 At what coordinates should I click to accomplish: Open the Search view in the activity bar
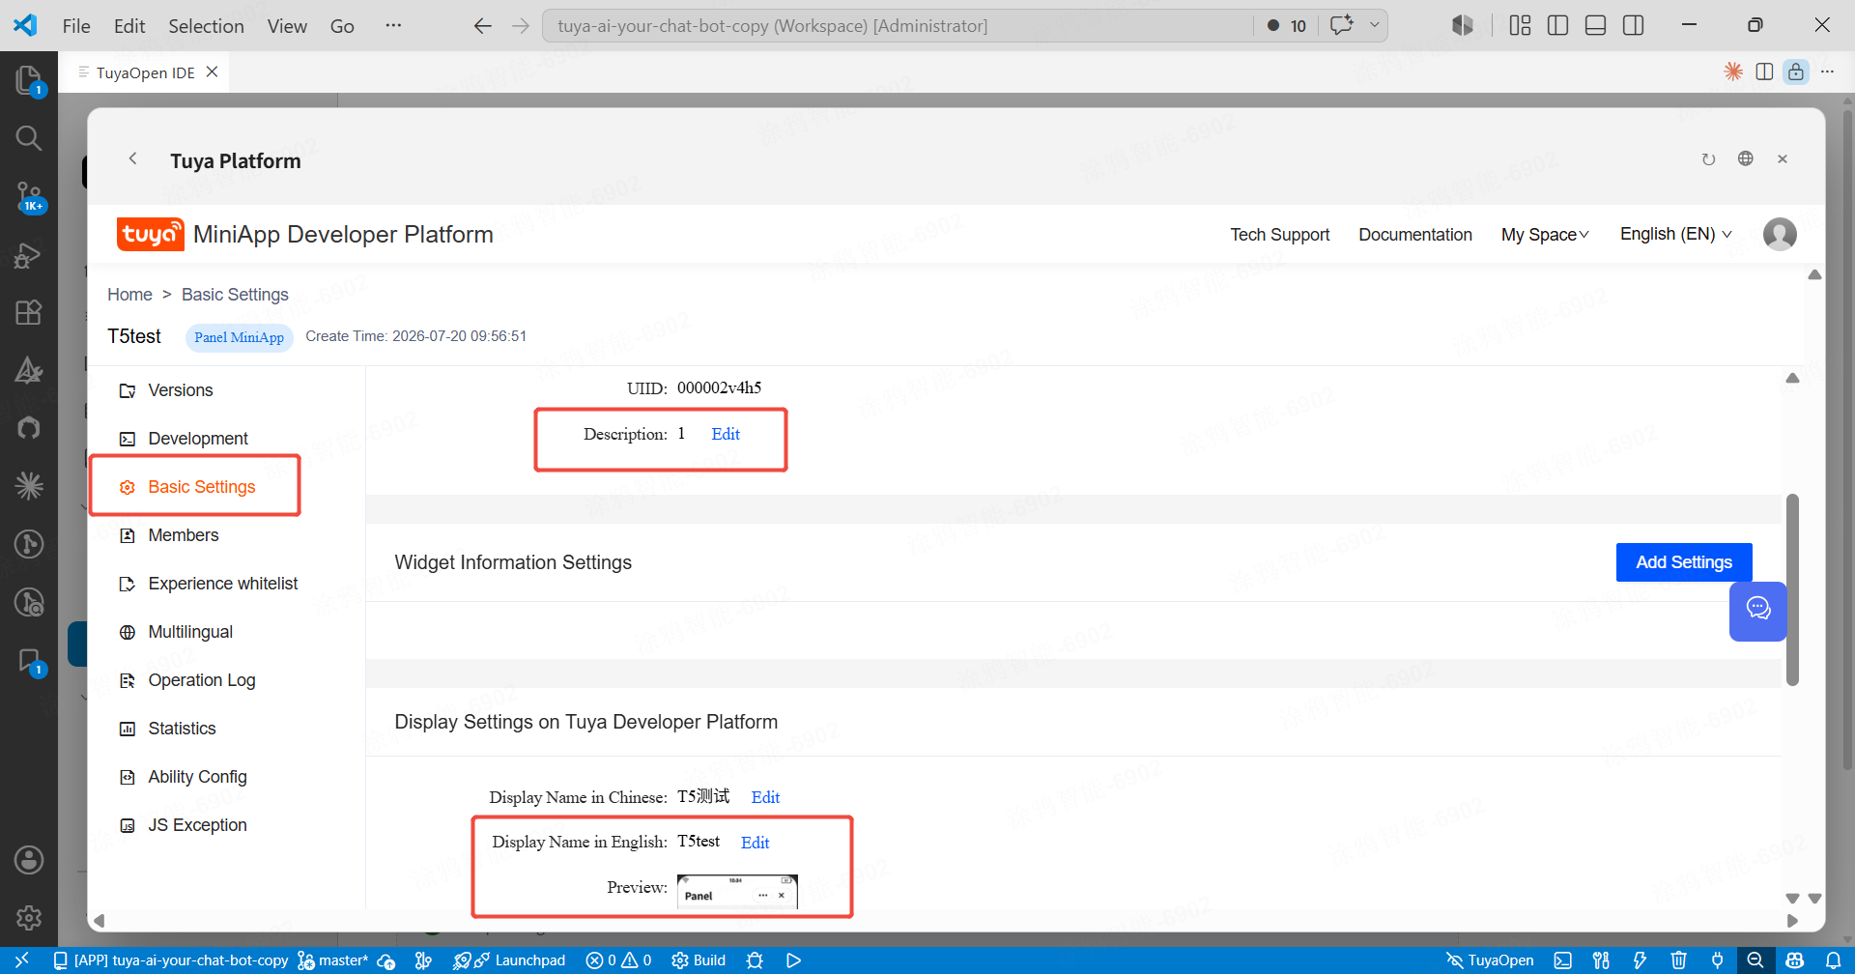tap(29, 138)
